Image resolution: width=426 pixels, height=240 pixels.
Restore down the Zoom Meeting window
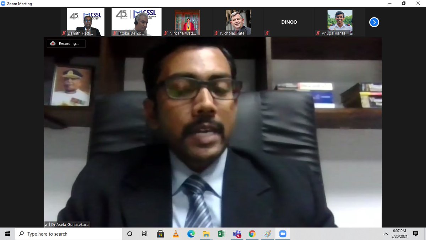point(404,4)
